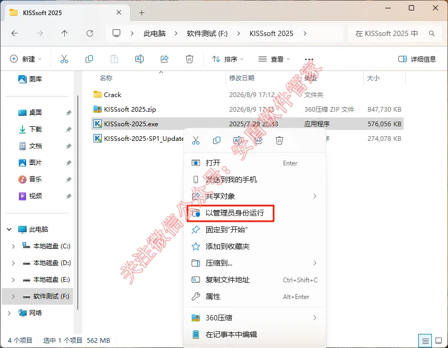Click the cut icon in the context menu
Screen dimensions: 448x348
coord(196,140)
